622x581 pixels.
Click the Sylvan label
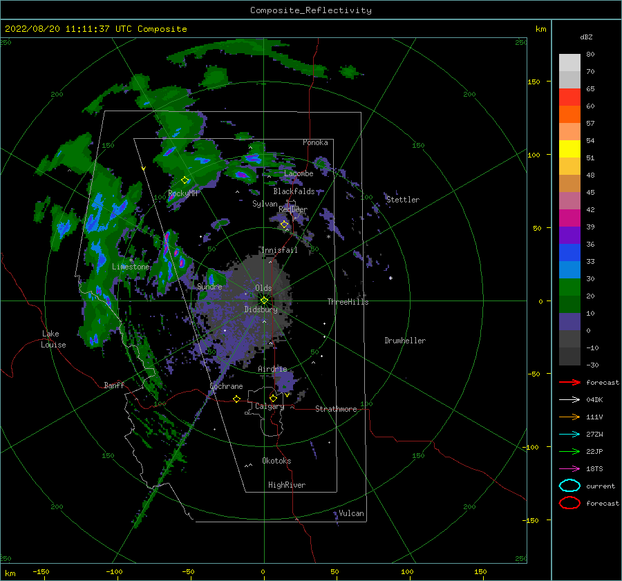265,204
